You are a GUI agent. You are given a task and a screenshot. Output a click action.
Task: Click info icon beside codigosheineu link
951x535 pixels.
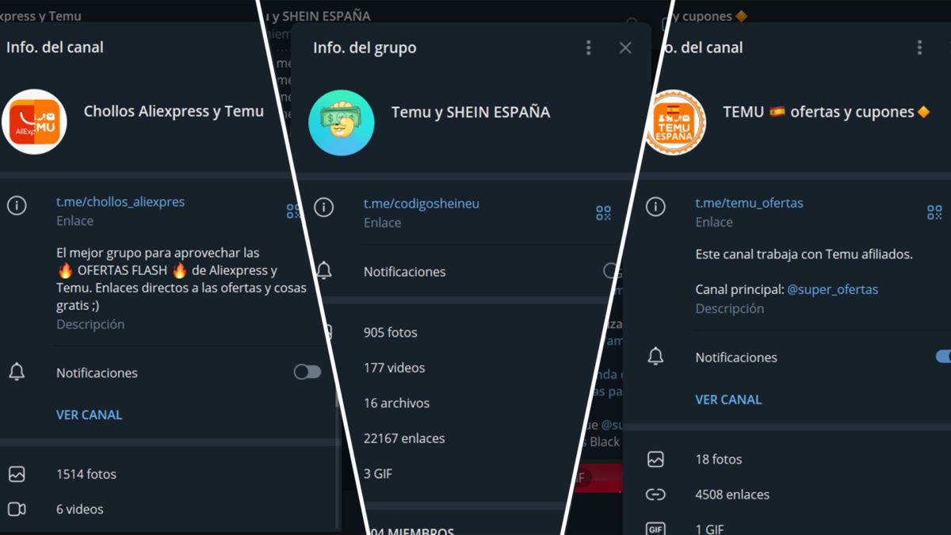pyautogui.click(x=323, y=208)
